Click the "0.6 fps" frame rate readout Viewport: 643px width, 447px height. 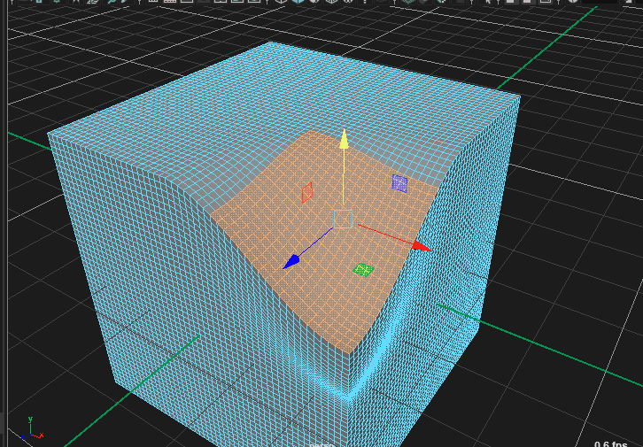click(611, 443)
